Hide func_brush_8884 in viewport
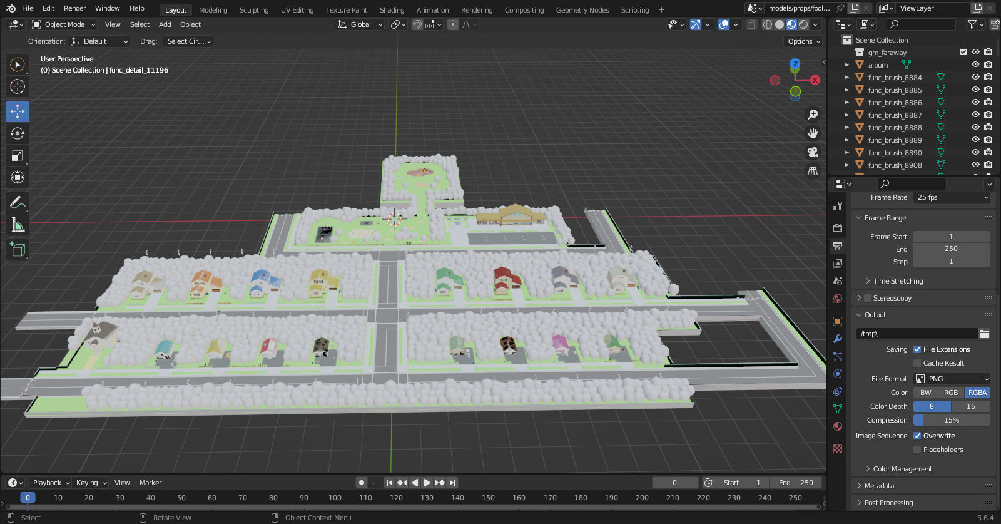The width and height of the screenshot is (1001, 524). tap(975, 78)
